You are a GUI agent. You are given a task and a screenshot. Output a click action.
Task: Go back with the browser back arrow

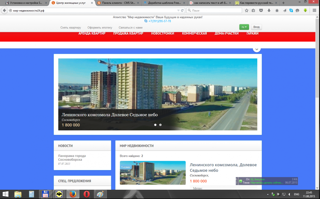coord(5,10)
